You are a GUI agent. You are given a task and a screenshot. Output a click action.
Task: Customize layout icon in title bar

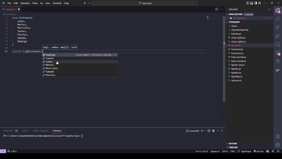coord(260,3)
